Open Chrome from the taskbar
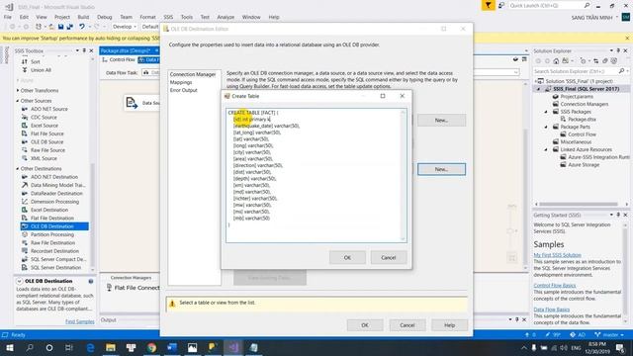This screenshot has height=356, width=633. 151,347
